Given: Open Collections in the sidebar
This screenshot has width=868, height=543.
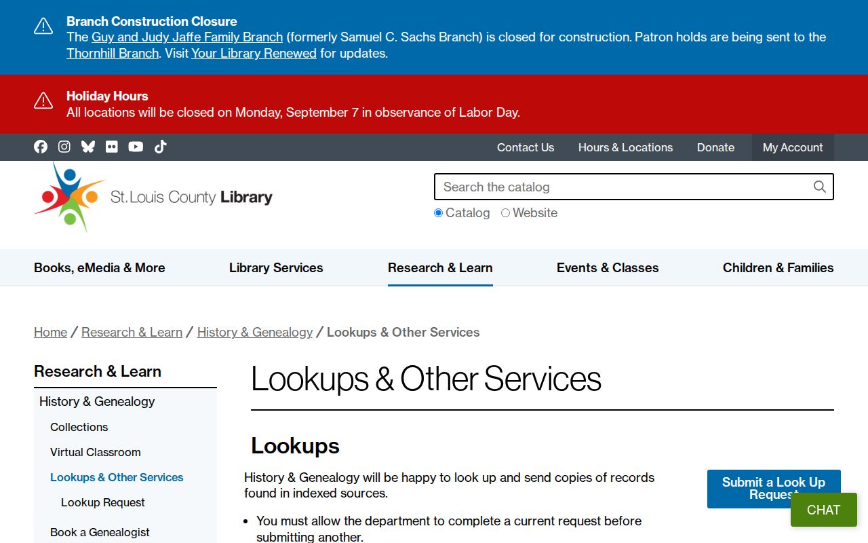Looking at the screenshot, I should coord(79,427).
